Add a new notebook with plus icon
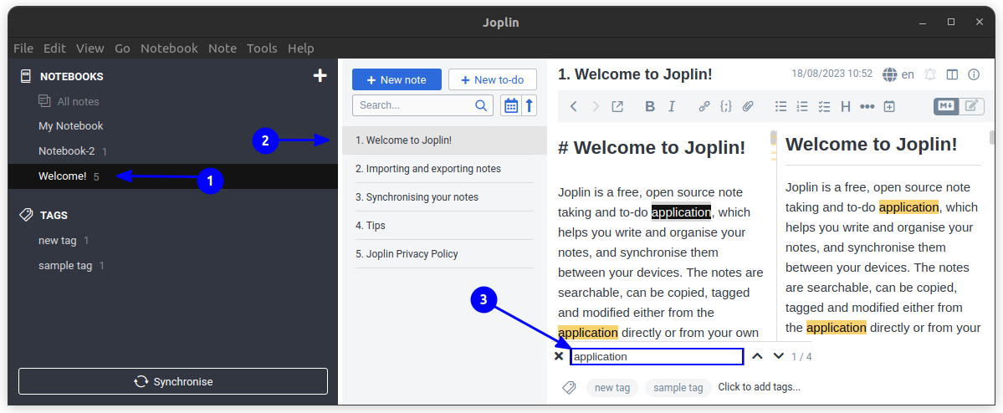1003x413 pixels. click(x=320, y=76)
